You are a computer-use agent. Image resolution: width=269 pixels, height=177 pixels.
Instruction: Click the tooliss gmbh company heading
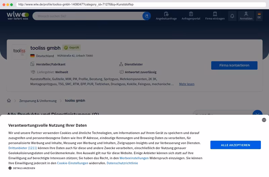(x=45, y=48)
